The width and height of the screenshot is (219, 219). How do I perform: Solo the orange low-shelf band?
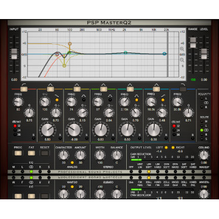(60, 138)
